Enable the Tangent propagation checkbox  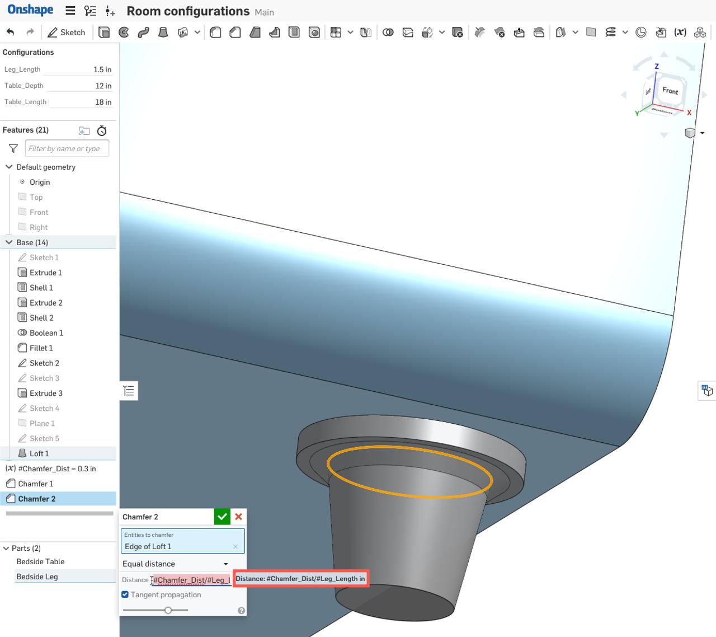pyautogui.click(x=125, y=594)
